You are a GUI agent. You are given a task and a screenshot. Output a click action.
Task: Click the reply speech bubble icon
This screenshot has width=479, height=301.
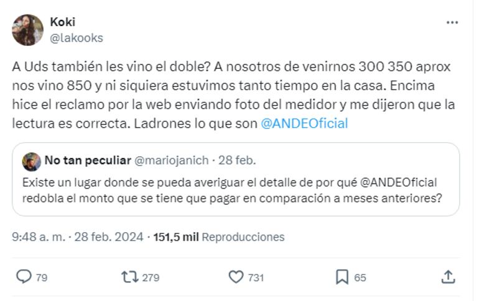click(x=23, y=277)
